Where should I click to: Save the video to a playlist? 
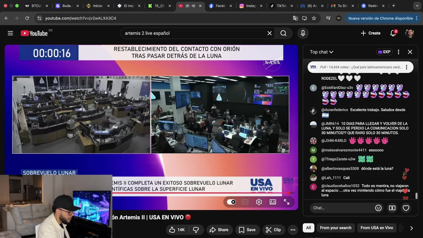coord(247,230)
